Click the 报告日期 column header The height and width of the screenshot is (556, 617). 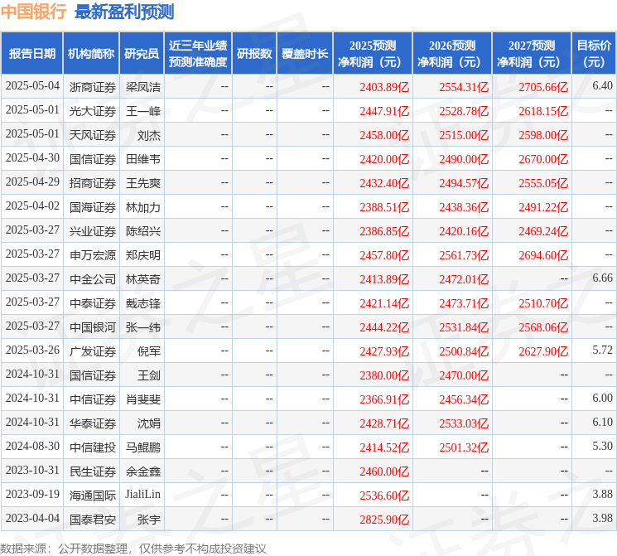tap(31, 54)
